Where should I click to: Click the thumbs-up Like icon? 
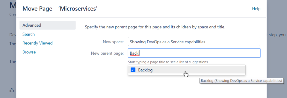[x=12, y=90]
